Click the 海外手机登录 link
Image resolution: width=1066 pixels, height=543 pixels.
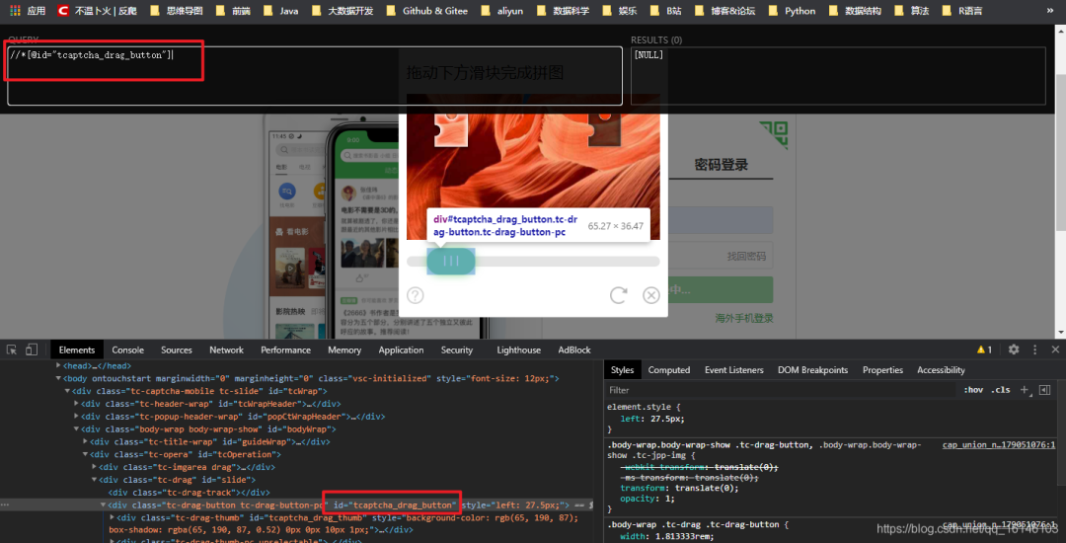[744, 318]
